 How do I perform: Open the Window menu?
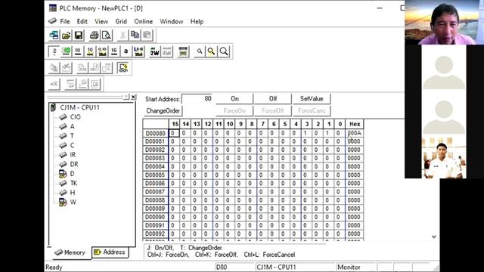pyautogui.click(x=172, y=21)
